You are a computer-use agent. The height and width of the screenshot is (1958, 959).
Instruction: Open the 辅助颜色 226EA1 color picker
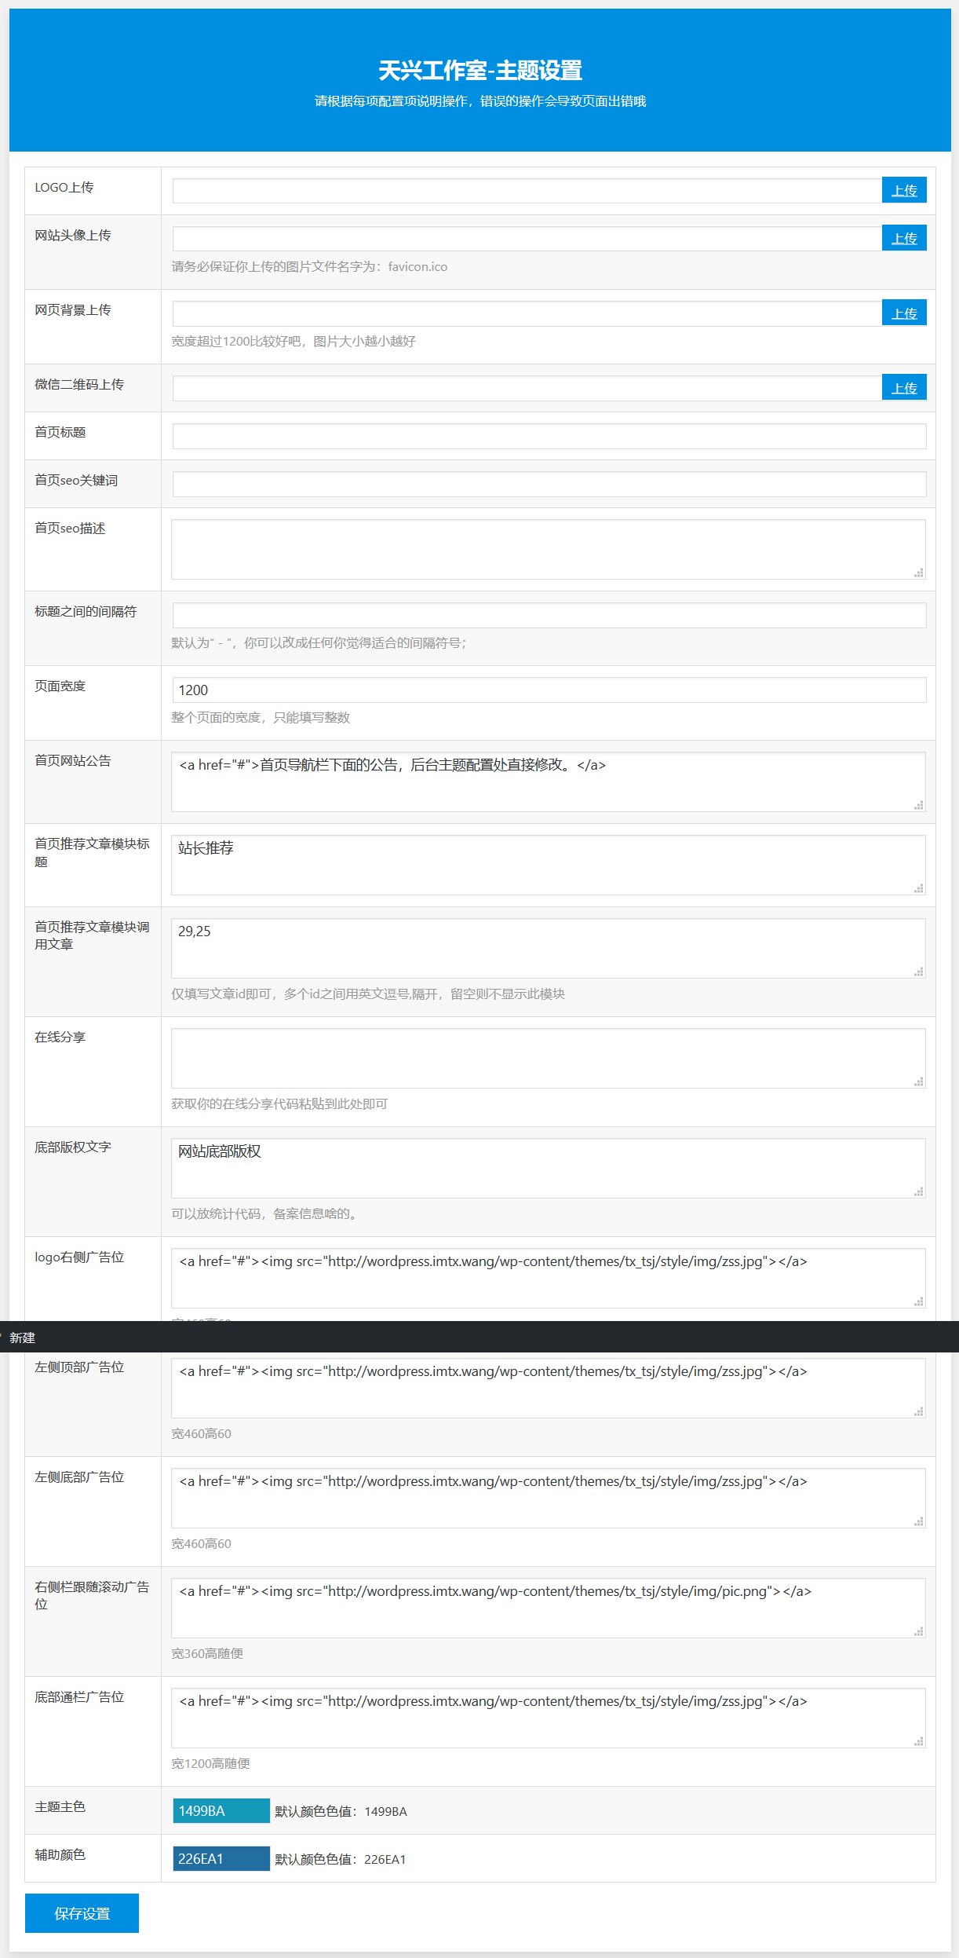[221, 1858]
